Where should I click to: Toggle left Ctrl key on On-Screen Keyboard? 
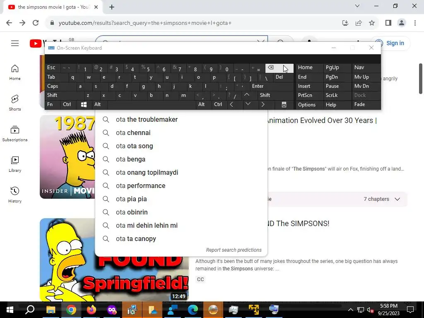pos(69,105)
